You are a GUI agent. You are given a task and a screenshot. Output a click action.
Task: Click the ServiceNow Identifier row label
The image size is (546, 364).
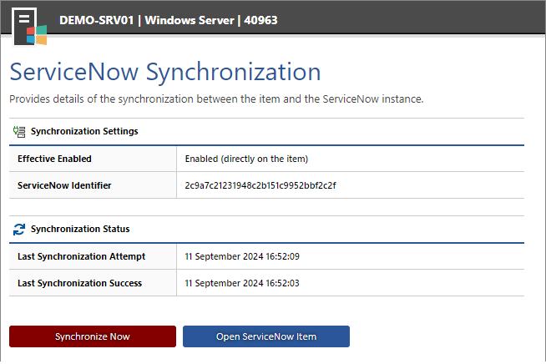click(x=64, y=185)
